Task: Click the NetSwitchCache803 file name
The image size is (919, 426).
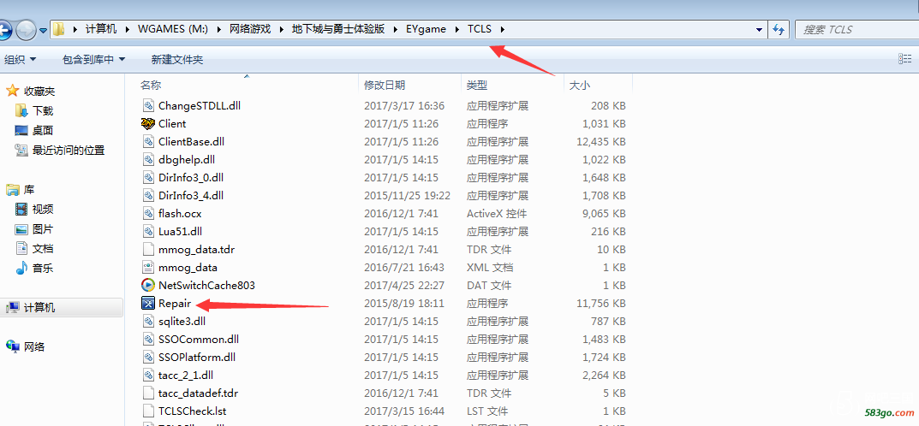Action: [206, 286]
